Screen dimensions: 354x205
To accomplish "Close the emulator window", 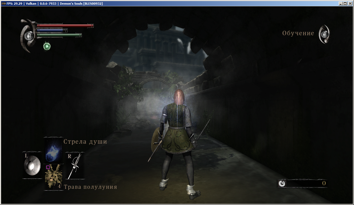I will pos(350,4).
